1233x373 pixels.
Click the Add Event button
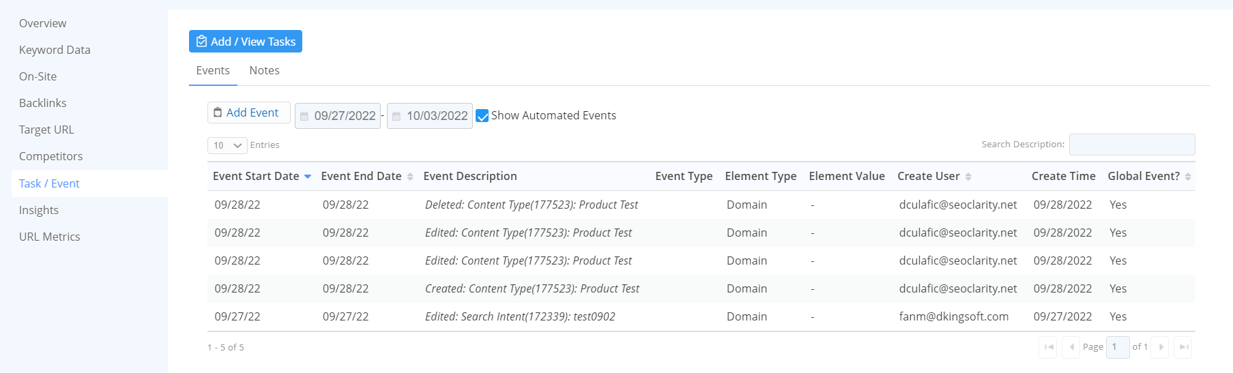point(248,113)
